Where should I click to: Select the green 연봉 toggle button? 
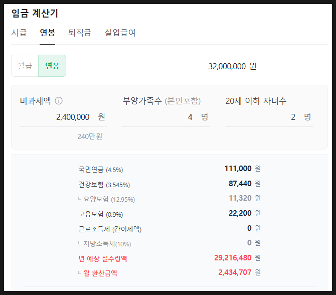pyautogui.click(x=52, y=66)
